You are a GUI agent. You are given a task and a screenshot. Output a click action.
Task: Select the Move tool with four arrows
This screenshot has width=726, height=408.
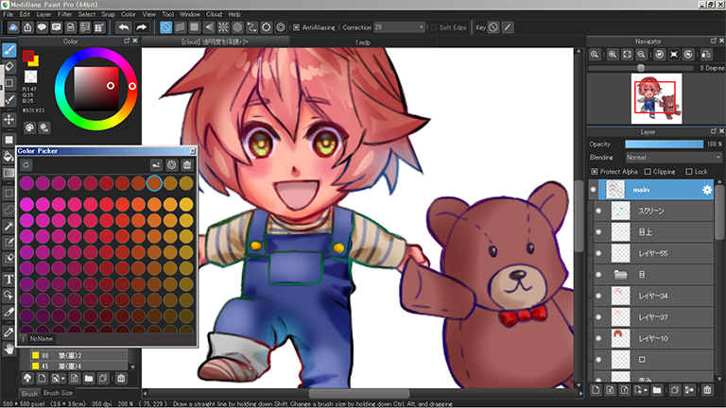(9, 120)
